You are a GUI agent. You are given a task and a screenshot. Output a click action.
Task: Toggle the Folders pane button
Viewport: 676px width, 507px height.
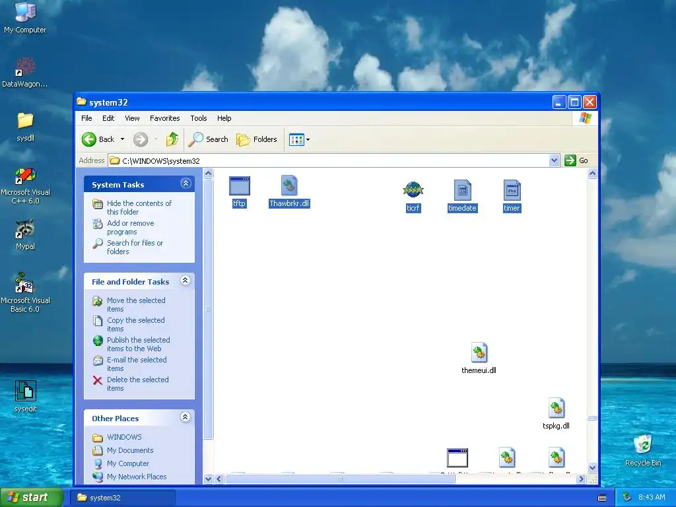pos(257,139)
